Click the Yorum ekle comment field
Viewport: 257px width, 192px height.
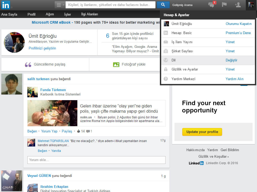coord(96,160)
